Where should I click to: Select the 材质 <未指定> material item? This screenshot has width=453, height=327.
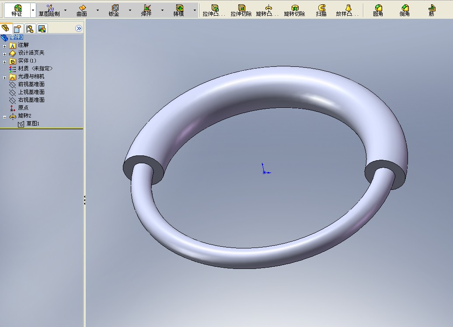pyautogui.click(x=35, y=69)
